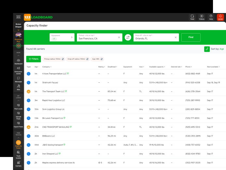Open Announcements in the sidebar
This screenshot has width=226, height=170.
point(19,71)
